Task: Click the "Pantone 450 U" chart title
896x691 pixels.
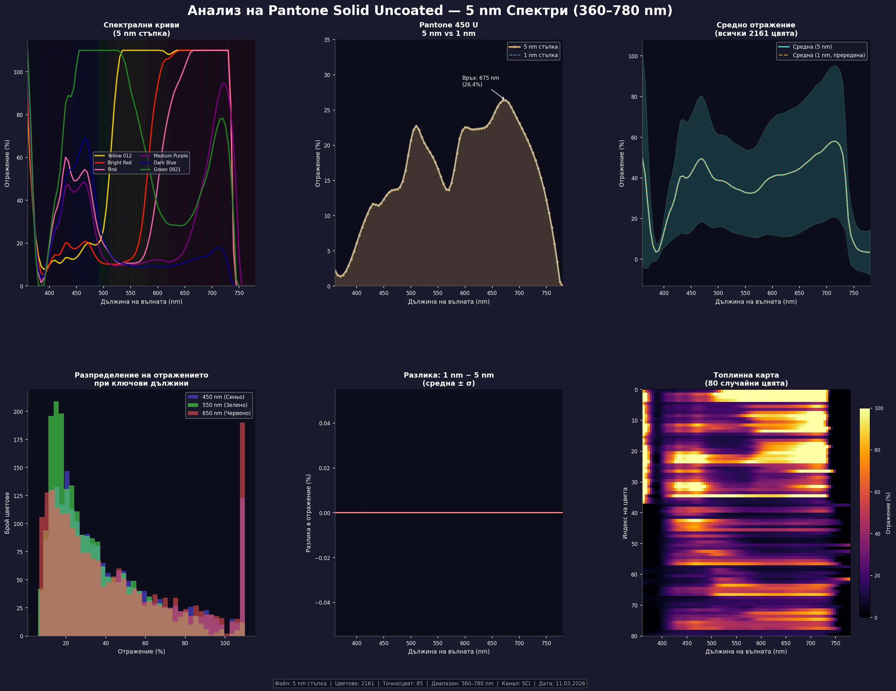Action: pos(448,29)
